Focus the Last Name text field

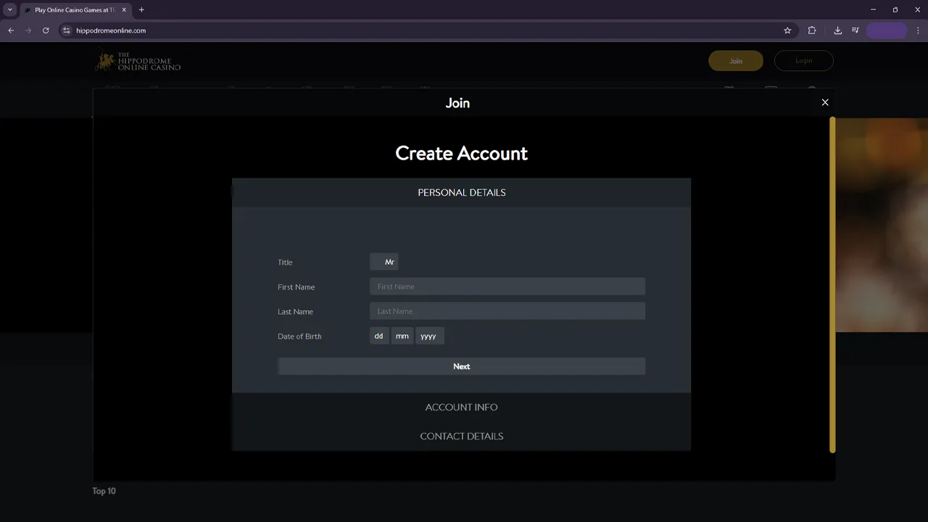pyautogui.click(x=507, y=311)
